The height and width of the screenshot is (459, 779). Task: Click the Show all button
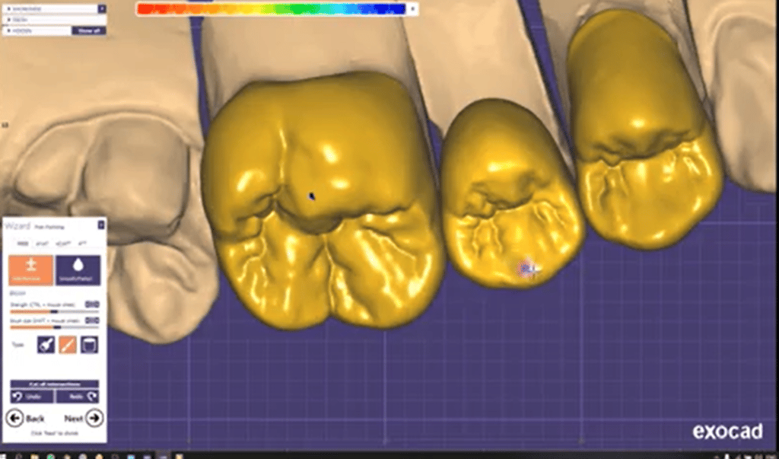click(x=88, y=30)
